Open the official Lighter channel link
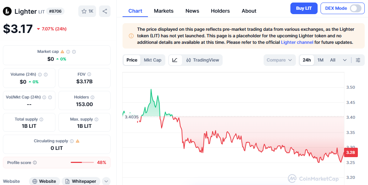 pyautogui.click(x=297, y=42)
